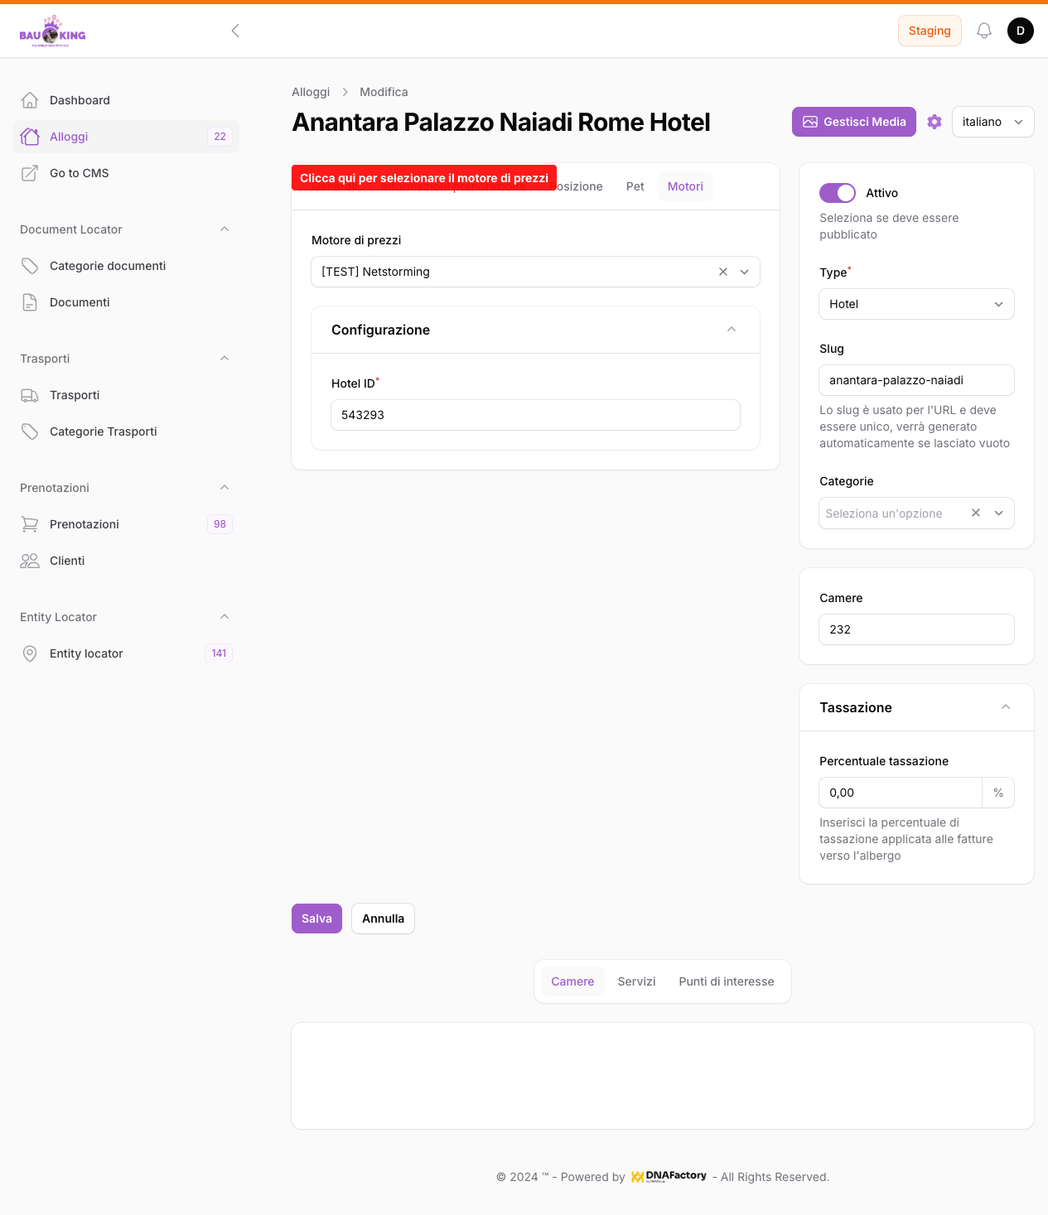Collapse the Tassazione section
The image size is (1048, 1215).
click(x=1006, y=707)
